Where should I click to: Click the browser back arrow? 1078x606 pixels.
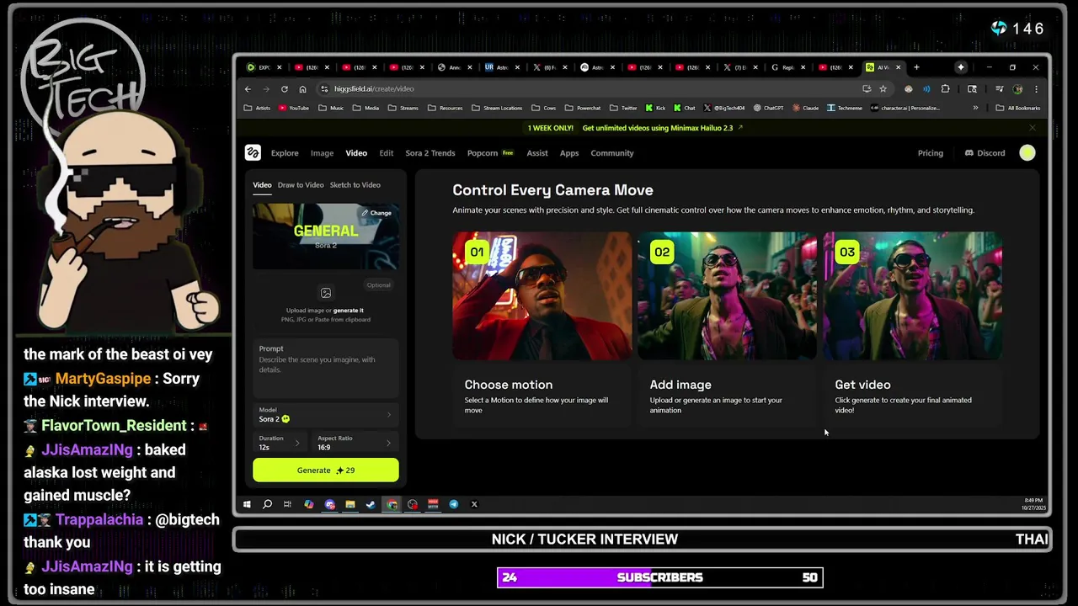coord(248,88)
